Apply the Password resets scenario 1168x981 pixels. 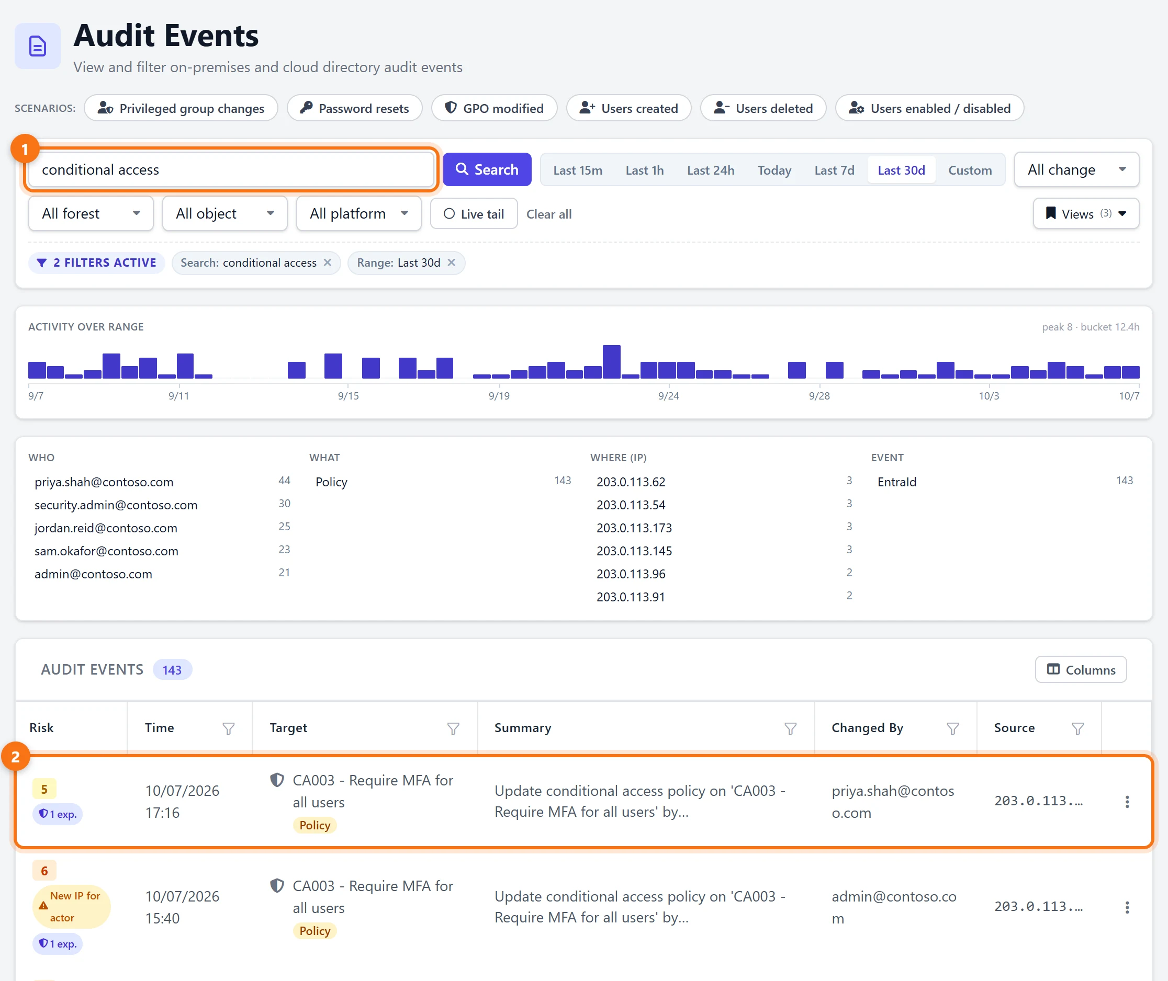point(354,108)
